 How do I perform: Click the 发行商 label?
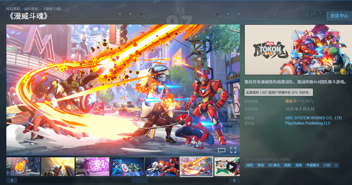click(250, 123)
